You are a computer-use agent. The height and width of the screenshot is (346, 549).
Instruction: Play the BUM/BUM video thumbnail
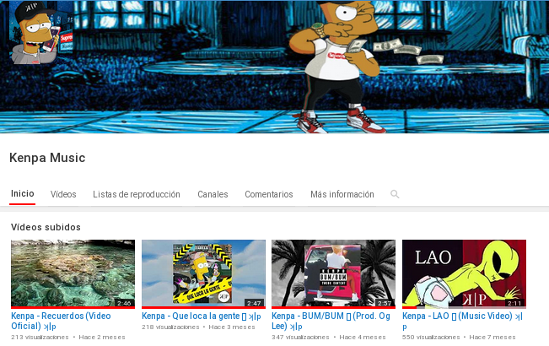coord(333,273)
